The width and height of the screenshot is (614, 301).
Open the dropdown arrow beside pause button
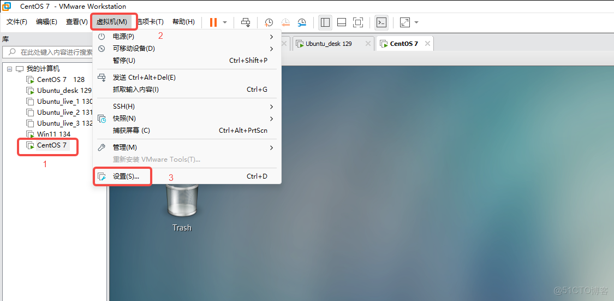[x=225, y=22]
